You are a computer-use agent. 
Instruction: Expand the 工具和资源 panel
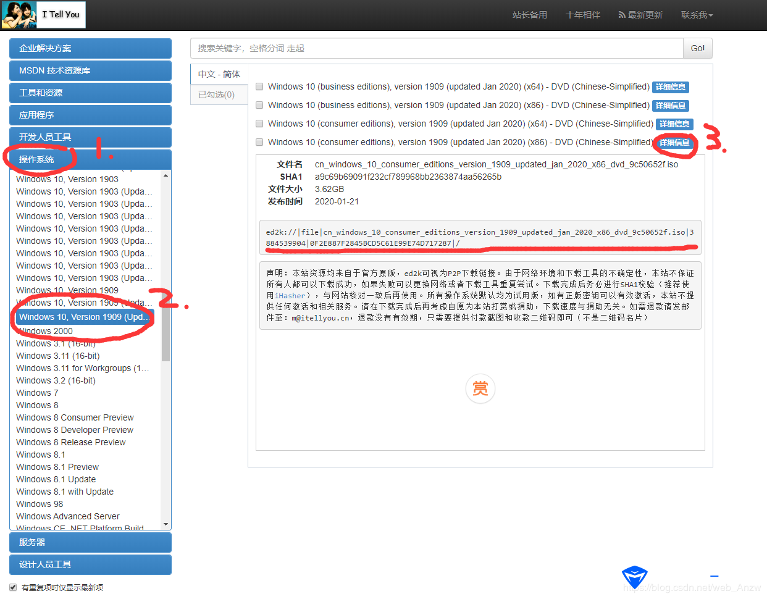[90, 93]
